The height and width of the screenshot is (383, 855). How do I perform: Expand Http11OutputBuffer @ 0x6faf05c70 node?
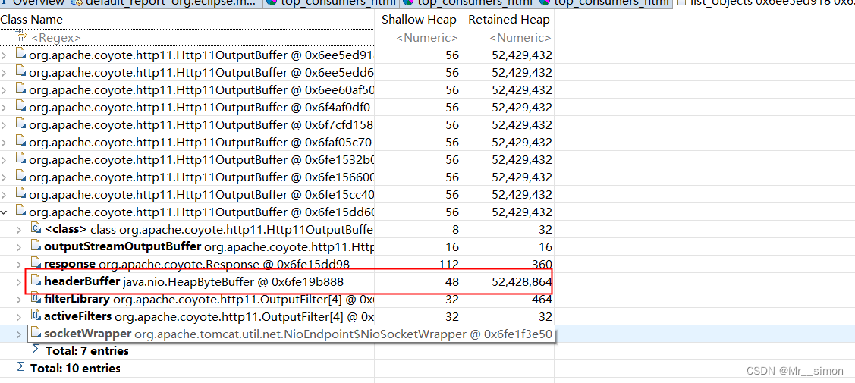coord(5,142)
